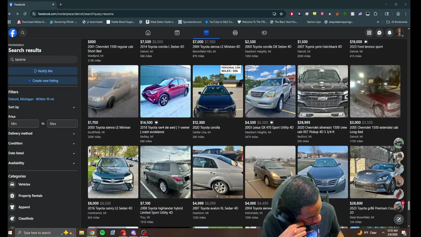Click the browser back arrow

pos(10,14)
